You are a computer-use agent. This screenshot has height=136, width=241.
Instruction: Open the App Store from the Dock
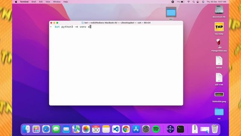[136, 129]
